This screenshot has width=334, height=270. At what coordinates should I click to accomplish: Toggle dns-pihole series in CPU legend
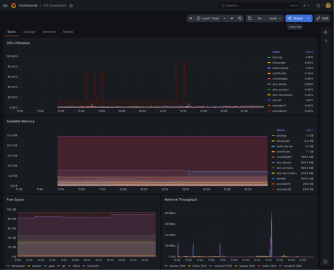tap(279, 84)
